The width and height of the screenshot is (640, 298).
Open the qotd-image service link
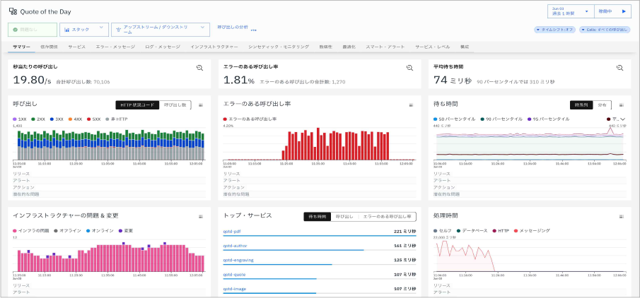tap(234, 289)
